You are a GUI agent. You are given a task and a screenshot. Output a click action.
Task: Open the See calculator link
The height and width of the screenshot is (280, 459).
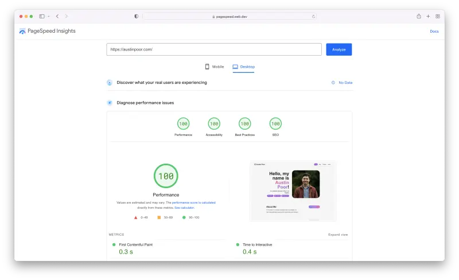(184, 208)
